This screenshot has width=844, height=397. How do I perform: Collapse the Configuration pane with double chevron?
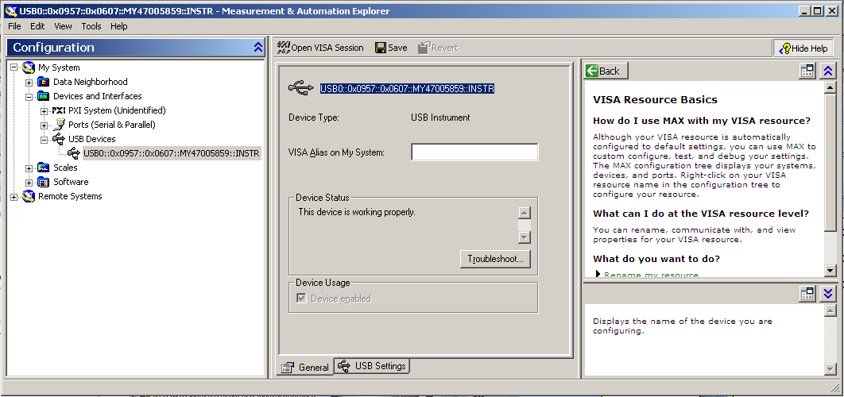[257, 48]
